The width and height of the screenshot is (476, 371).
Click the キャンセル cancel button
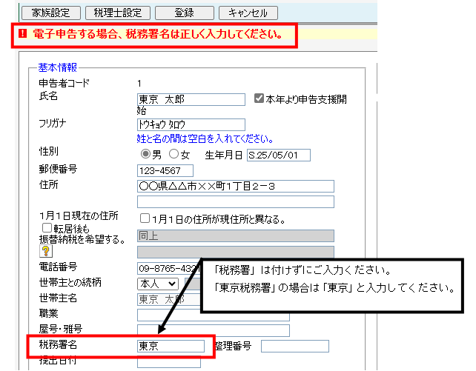248,13
